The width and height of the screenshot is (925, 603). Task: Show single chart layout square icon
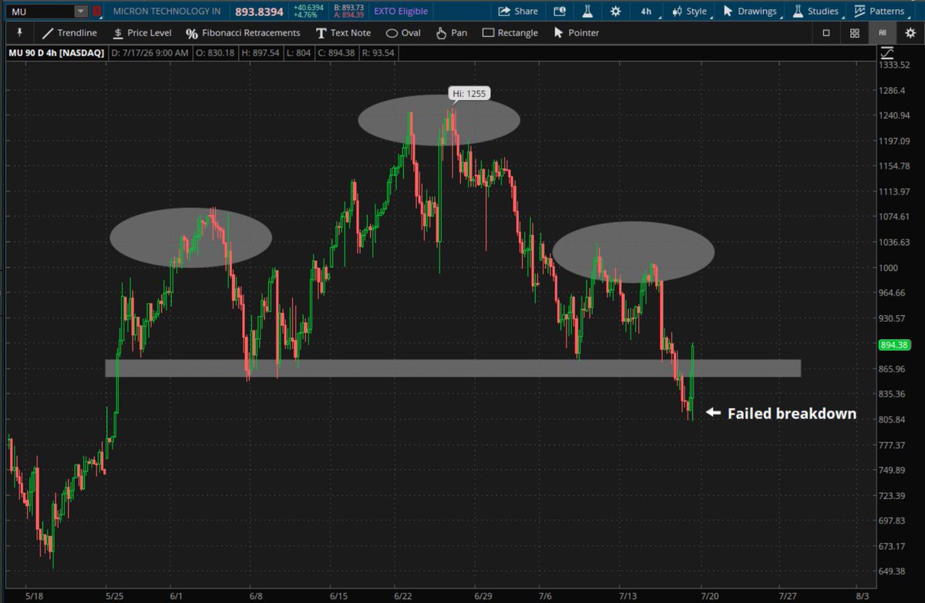coord(826,33)
